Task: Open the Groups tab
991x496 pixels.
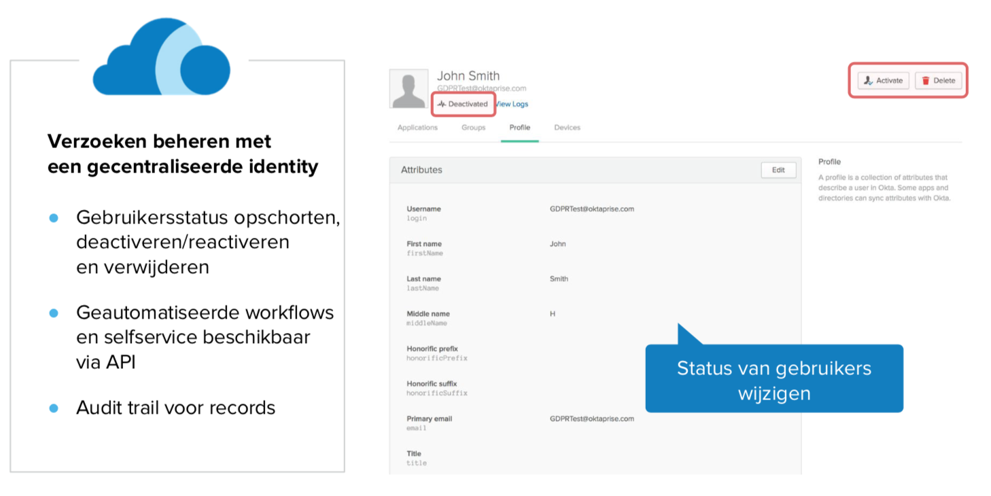Action: 473,128
